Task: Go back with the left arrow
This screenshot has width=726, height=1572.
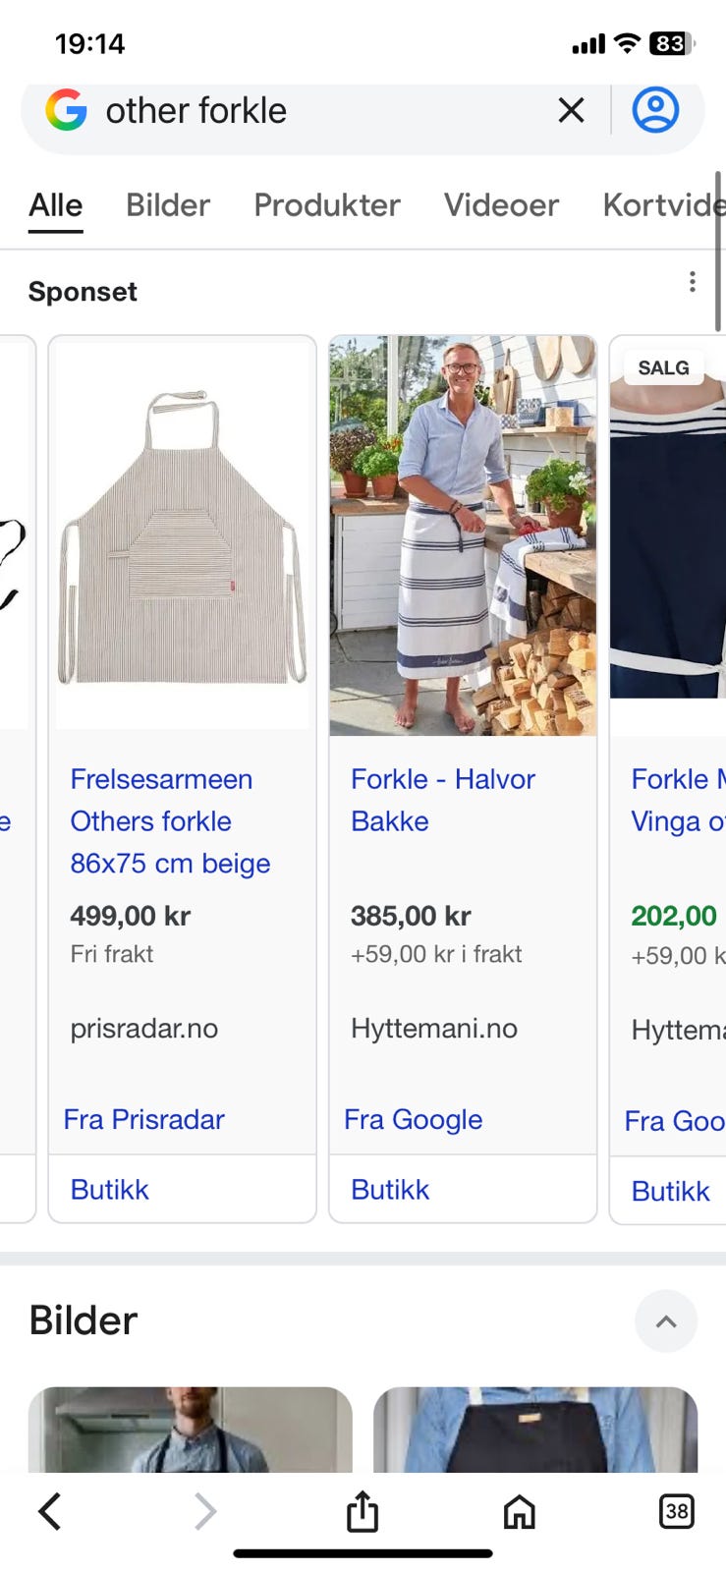Action: pyautogui.click(x=50, y=1511)
